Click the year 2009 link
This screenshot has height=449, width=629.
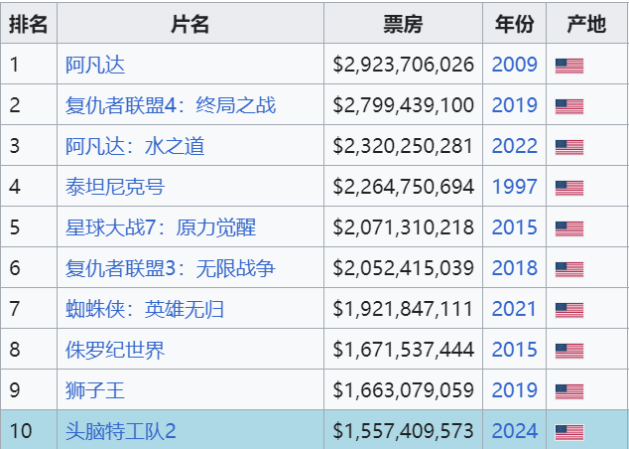pyautogui.click(x=514, y=65)
